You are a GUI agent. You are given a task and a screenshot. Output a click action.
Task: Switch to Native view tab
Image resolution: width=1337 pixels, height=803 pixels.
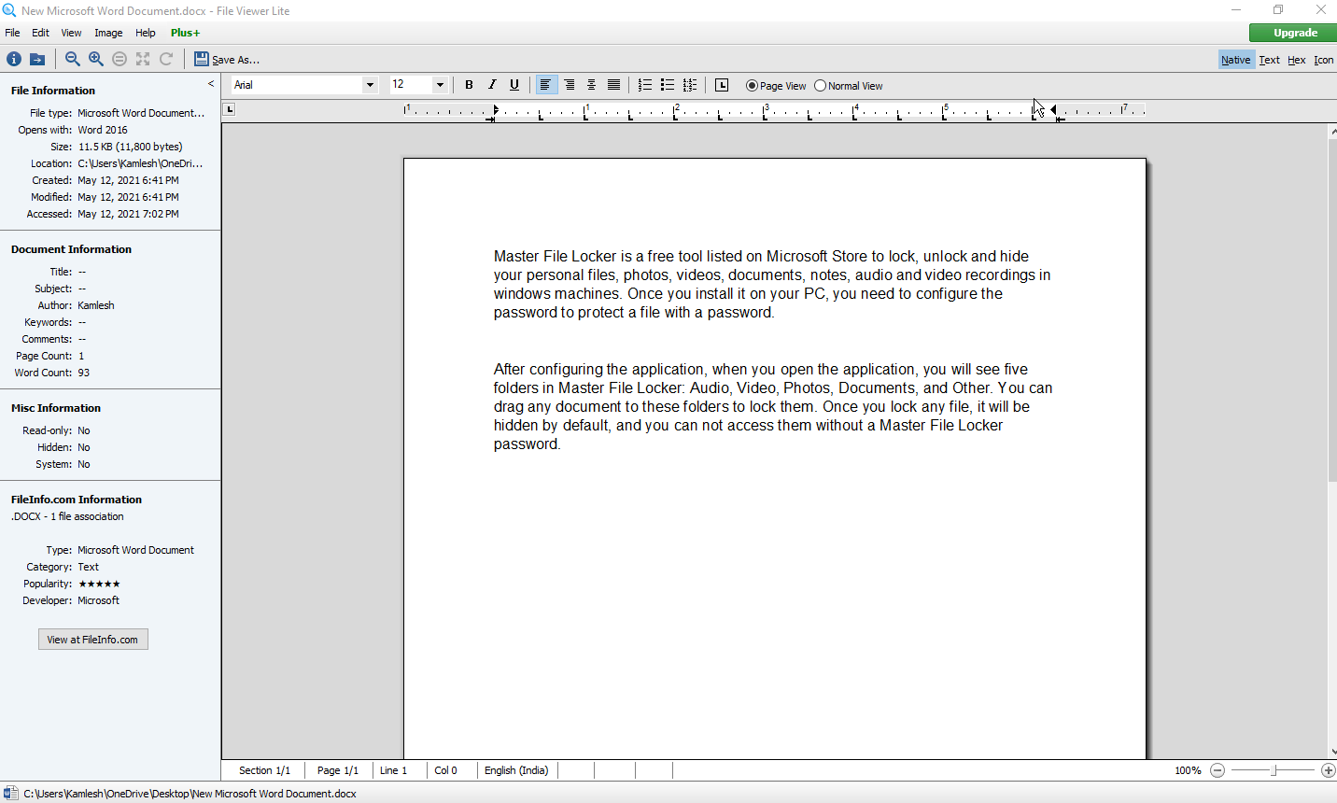pyautogui.click(x=1235, y=60)
